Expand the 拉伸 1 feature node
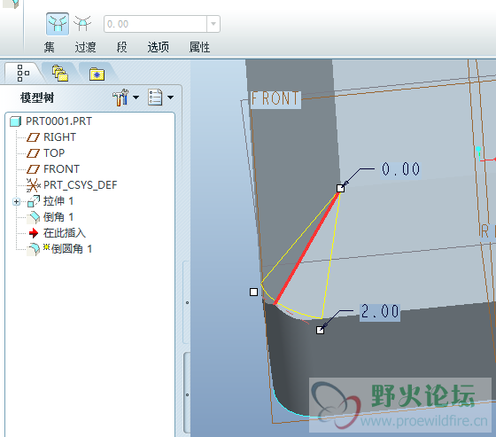The height and width of the screenshot is (437, 496). pyautogui.click(x=17, y=201)
